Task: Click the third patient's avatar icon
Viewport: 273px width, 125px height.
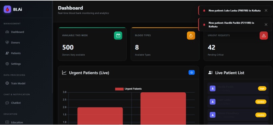Action: pyautogui.click(x=212, y=115)
